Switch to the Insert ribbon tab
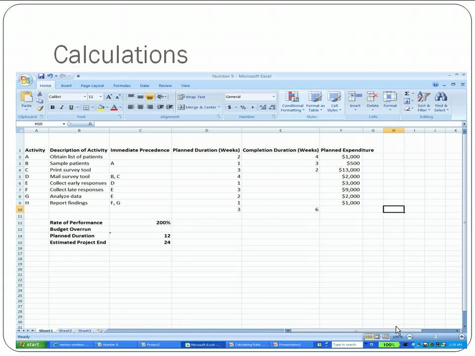Screen dimensions: 475x356 point(66,86)
